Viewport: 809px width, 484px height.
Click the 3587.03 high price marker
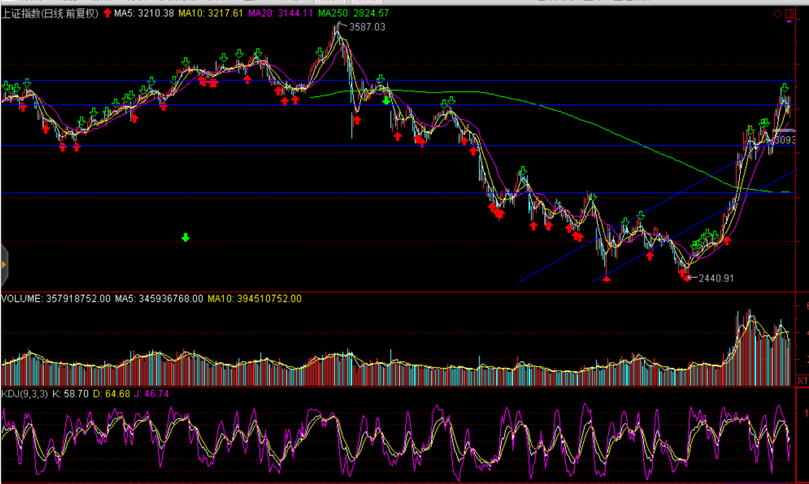coord(367,27)
